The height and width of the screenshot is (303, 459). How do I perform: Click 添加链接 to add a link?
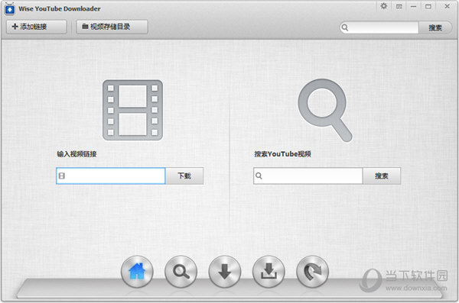37,27
